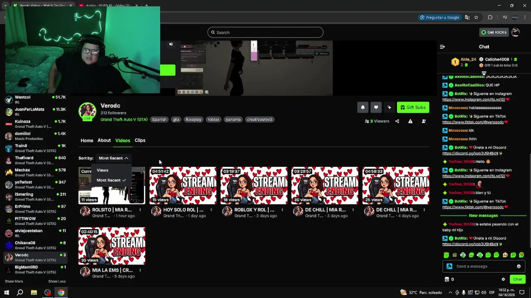Image resolution: width=531 pixels, height=298 pixels.
Task: Click the panama tag
Action: point(233,120)
